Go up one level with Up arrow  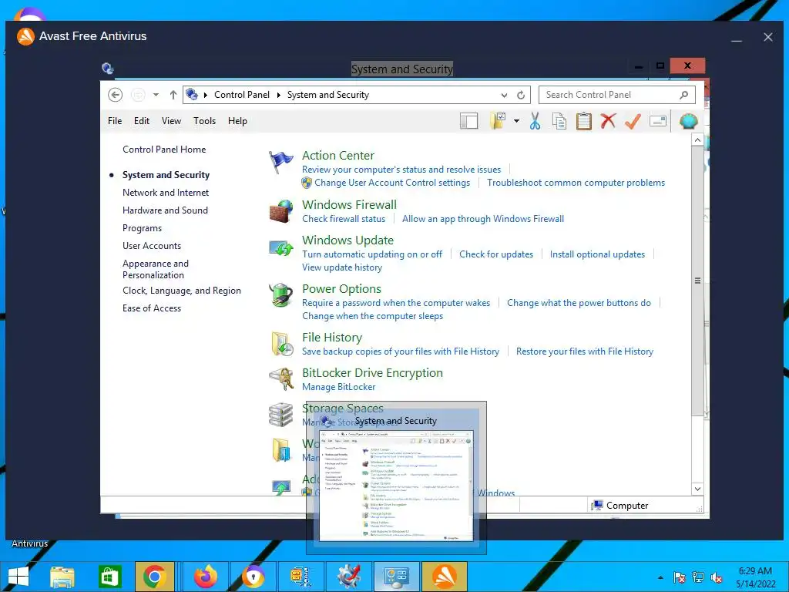click(173, 95)
